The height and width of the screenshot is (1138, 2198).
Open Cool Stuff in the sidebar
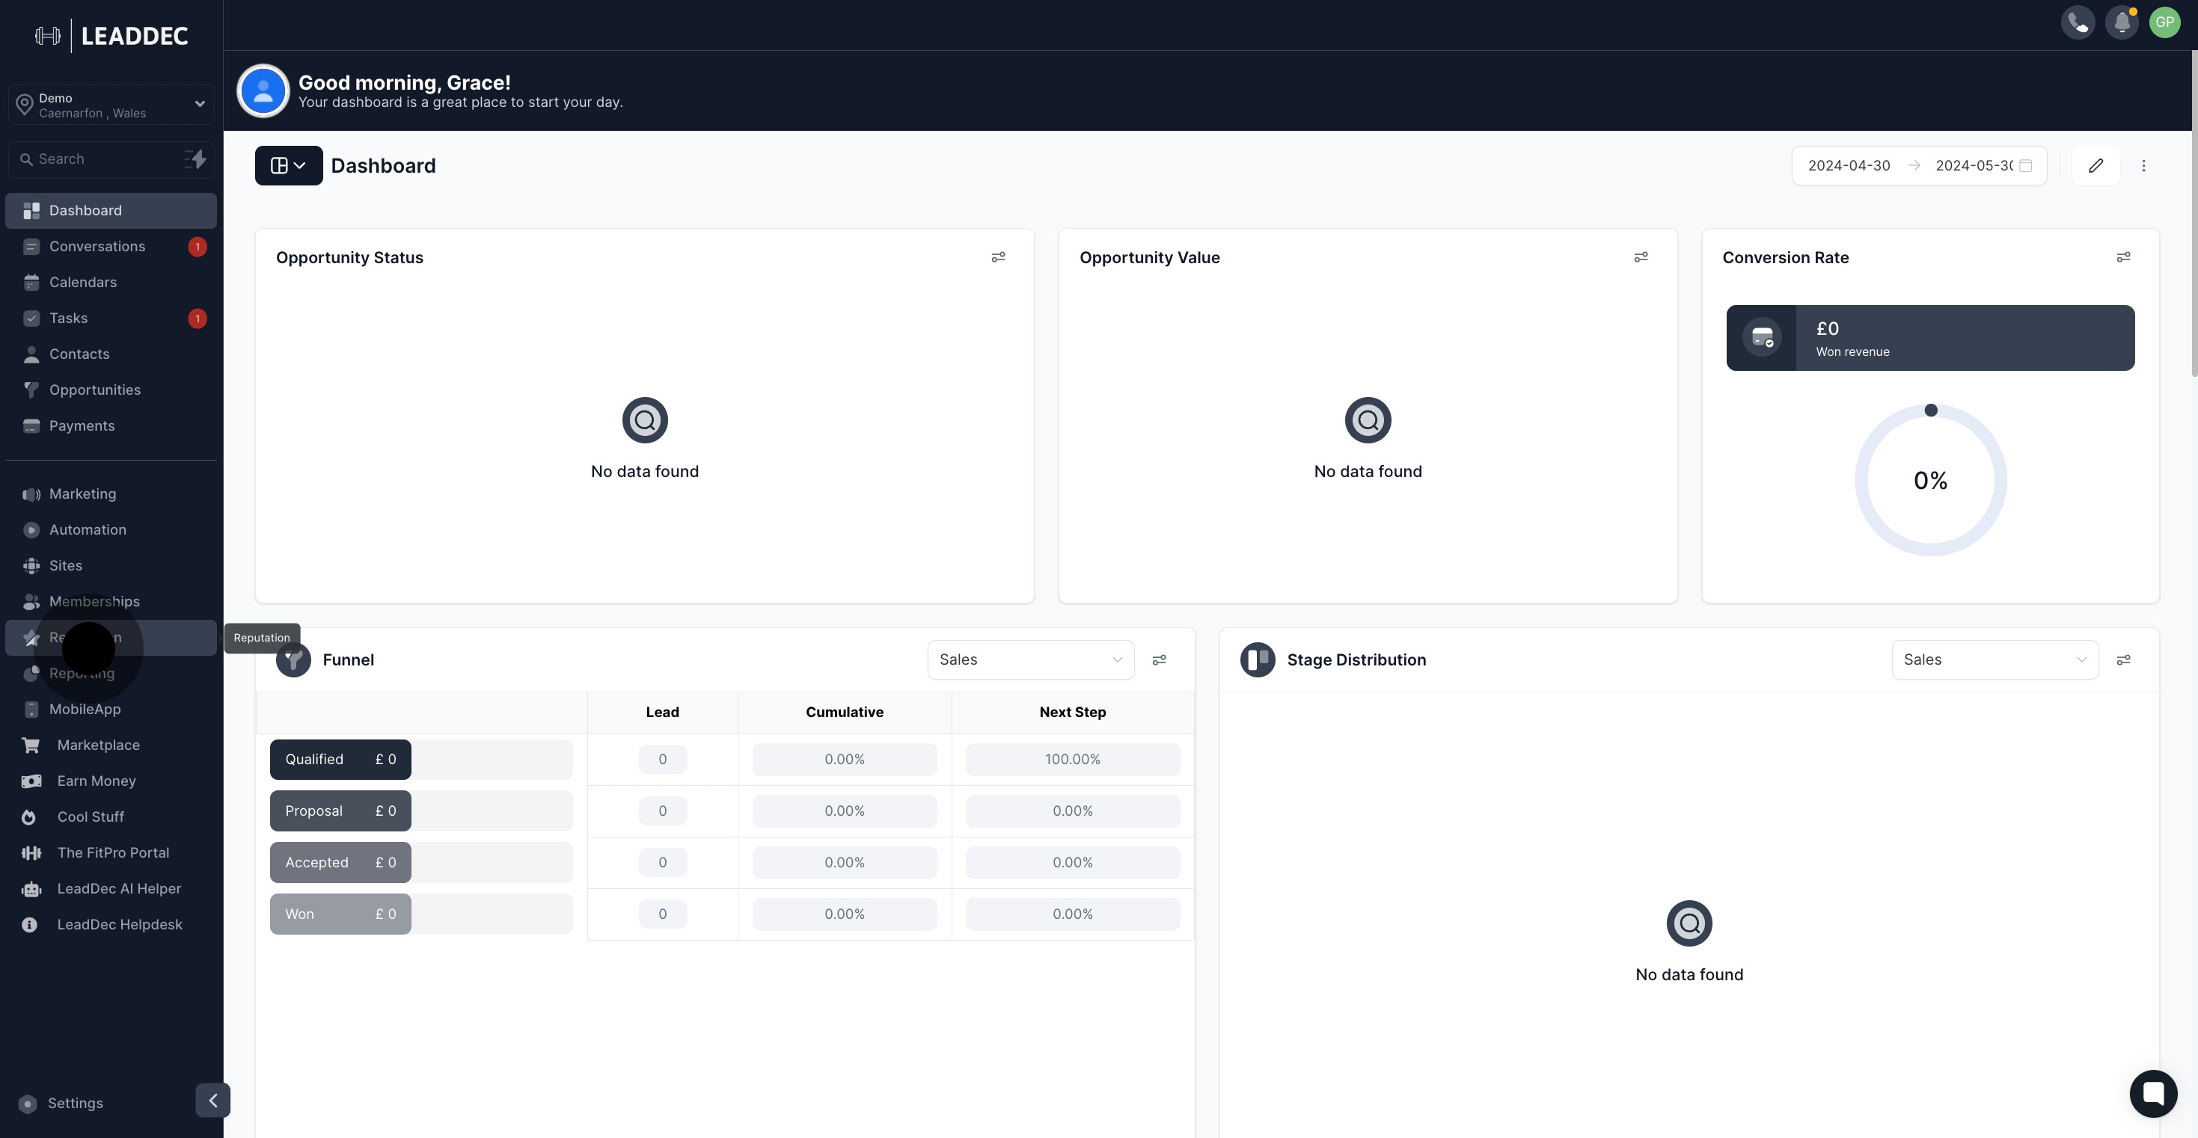pos(111,816)
